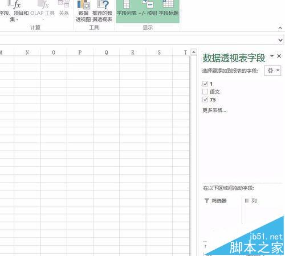Click the Columns (列) area header

coord(251,201)
